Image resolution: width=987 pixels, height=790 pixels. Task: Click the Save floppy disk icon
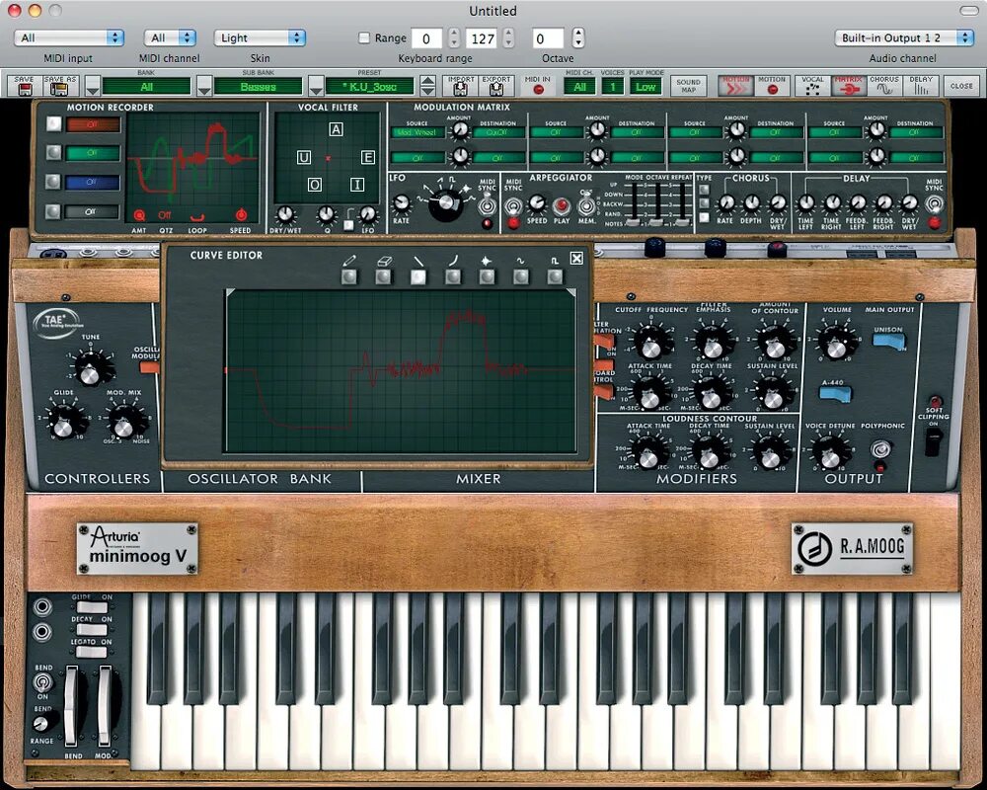pyautogui.click(x=24, y=85)
